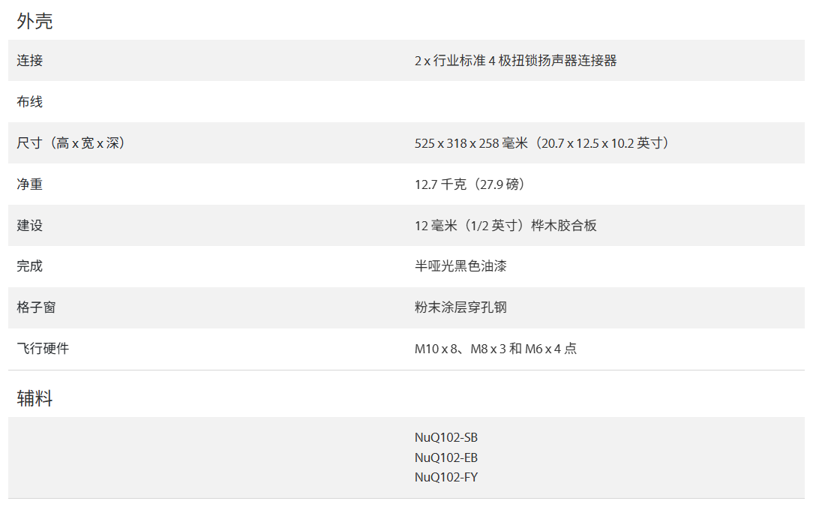The height and width of the screenshot is (507, 813).
Task: Click the 尺寸（高 x 宽 x 深） label
Action: 71,142
